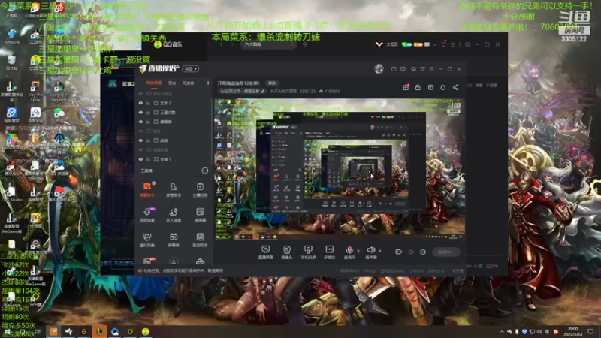The height and width of the screenshot is (338, 601).
Task: Open the notification bell in room header
Action: [442, 87]
